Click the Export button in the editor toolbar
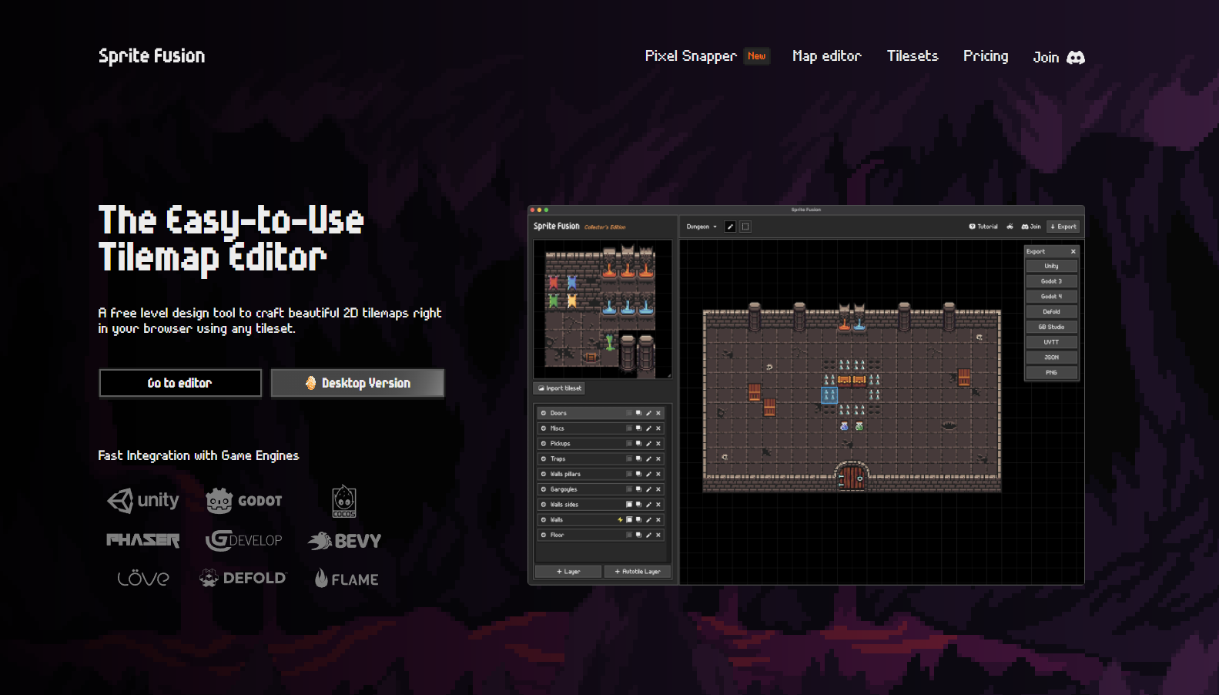The image size is (1219, 695). click(x=1063, y=227)
